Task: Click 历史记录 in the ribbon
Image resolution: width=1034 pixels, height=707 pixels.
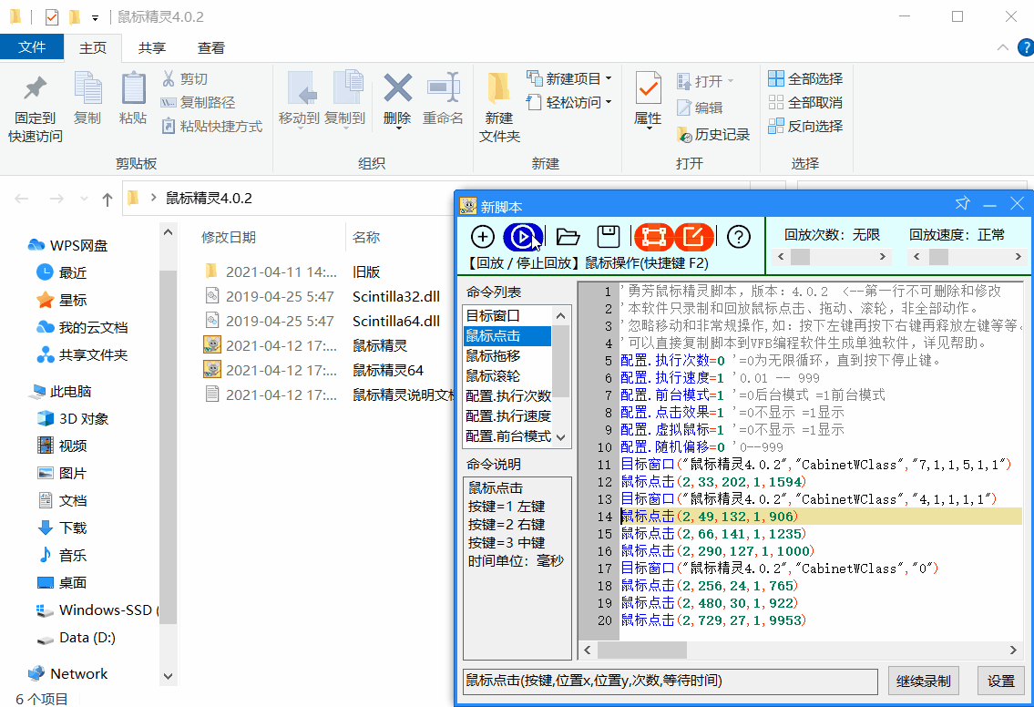Action: point(713,135)
